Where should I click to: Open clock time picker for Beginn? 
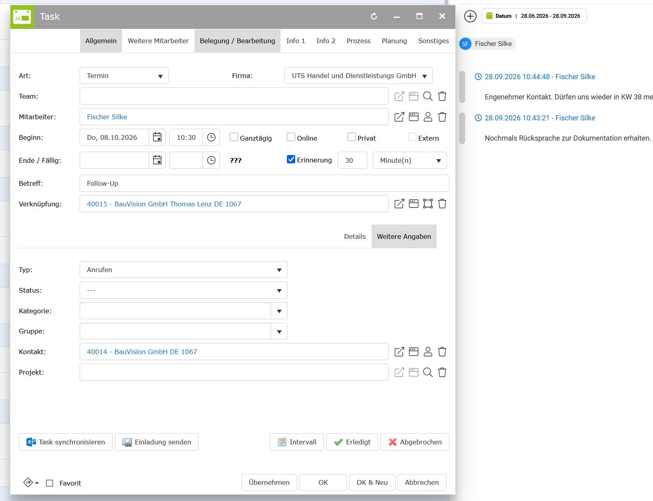point(211,137)
